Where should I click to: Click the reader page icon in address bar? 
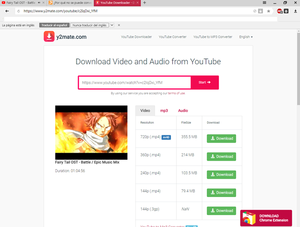click(x=260, y=11)
